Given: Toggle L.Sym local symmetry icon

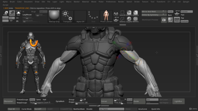Looking at the screenshot, I should 116,14.
